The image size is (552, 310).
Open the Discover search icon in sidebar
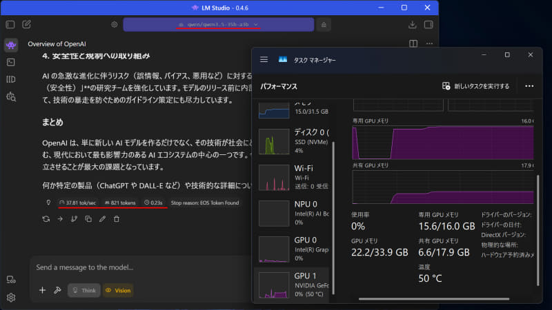11,96
